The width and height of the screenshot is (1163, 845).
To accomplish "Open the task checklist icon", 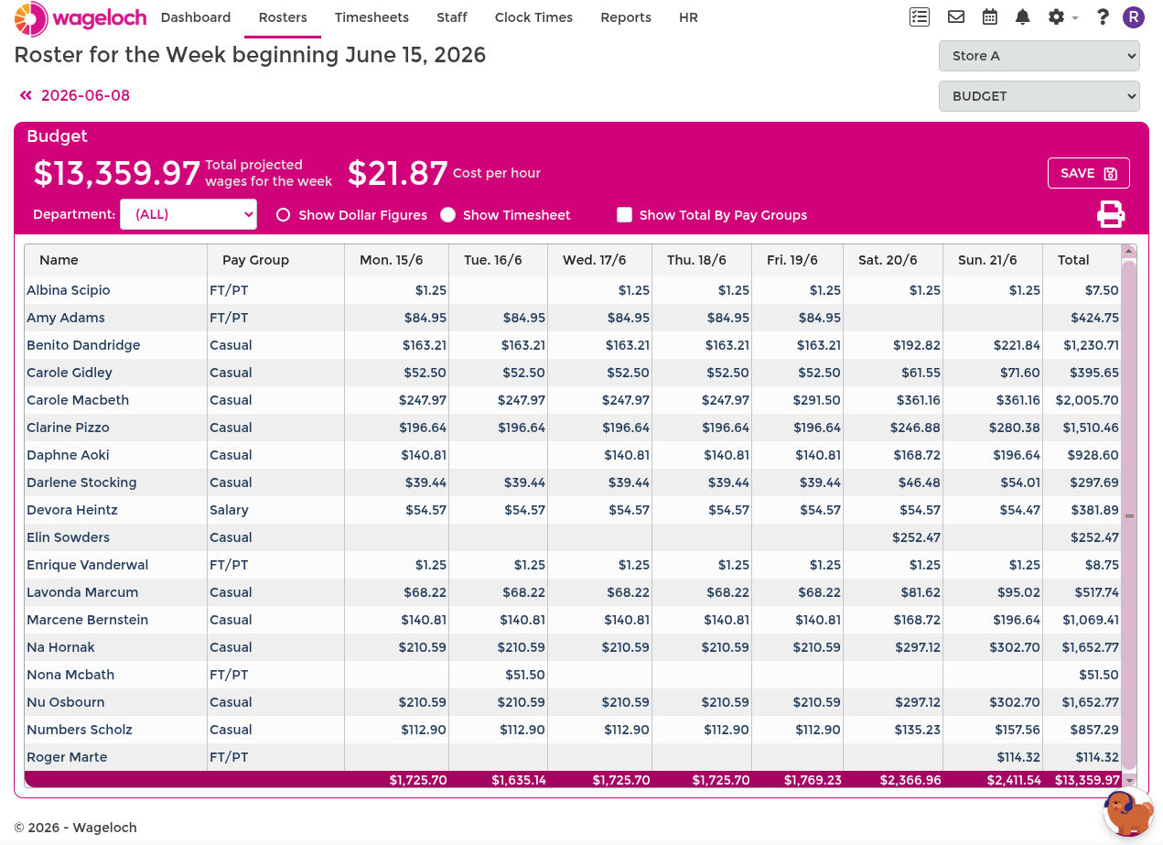I will pyautogui.click(x=920, y=16).
